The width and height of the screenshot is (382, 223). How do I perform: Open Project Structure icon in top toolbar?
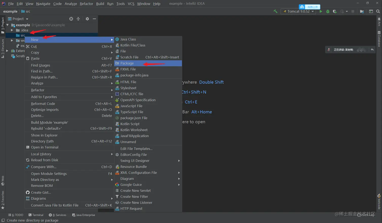362,11
